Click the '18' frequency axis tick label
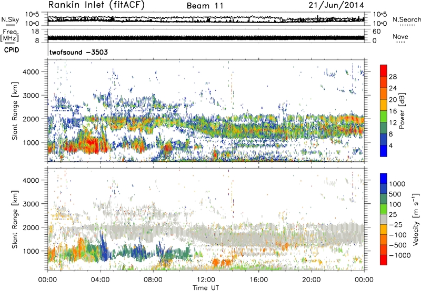Screen dimensions: 421x291 (x=35, y=32)
